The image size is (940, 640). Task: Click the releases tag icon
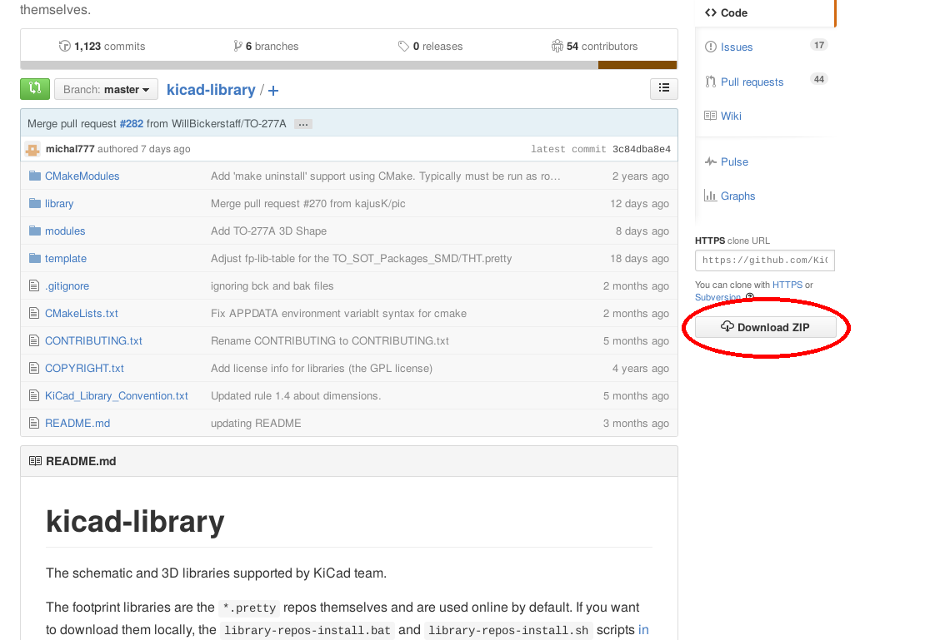403,46
